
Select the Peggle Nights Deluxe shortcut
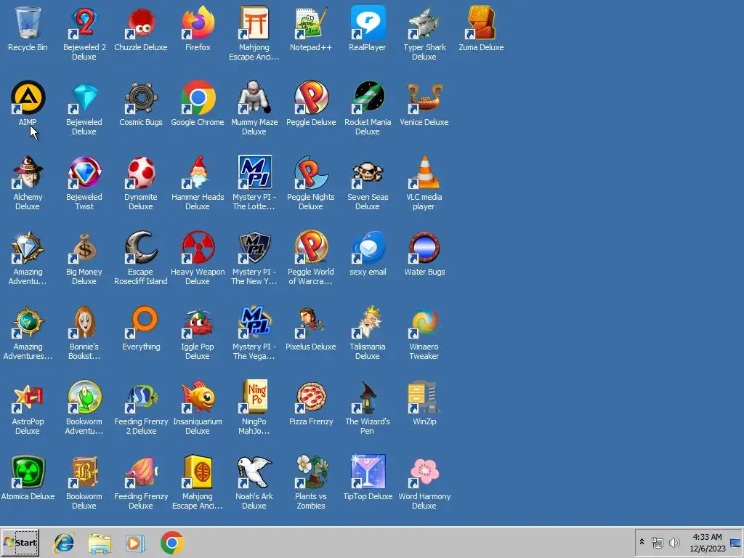click(311, 172)
